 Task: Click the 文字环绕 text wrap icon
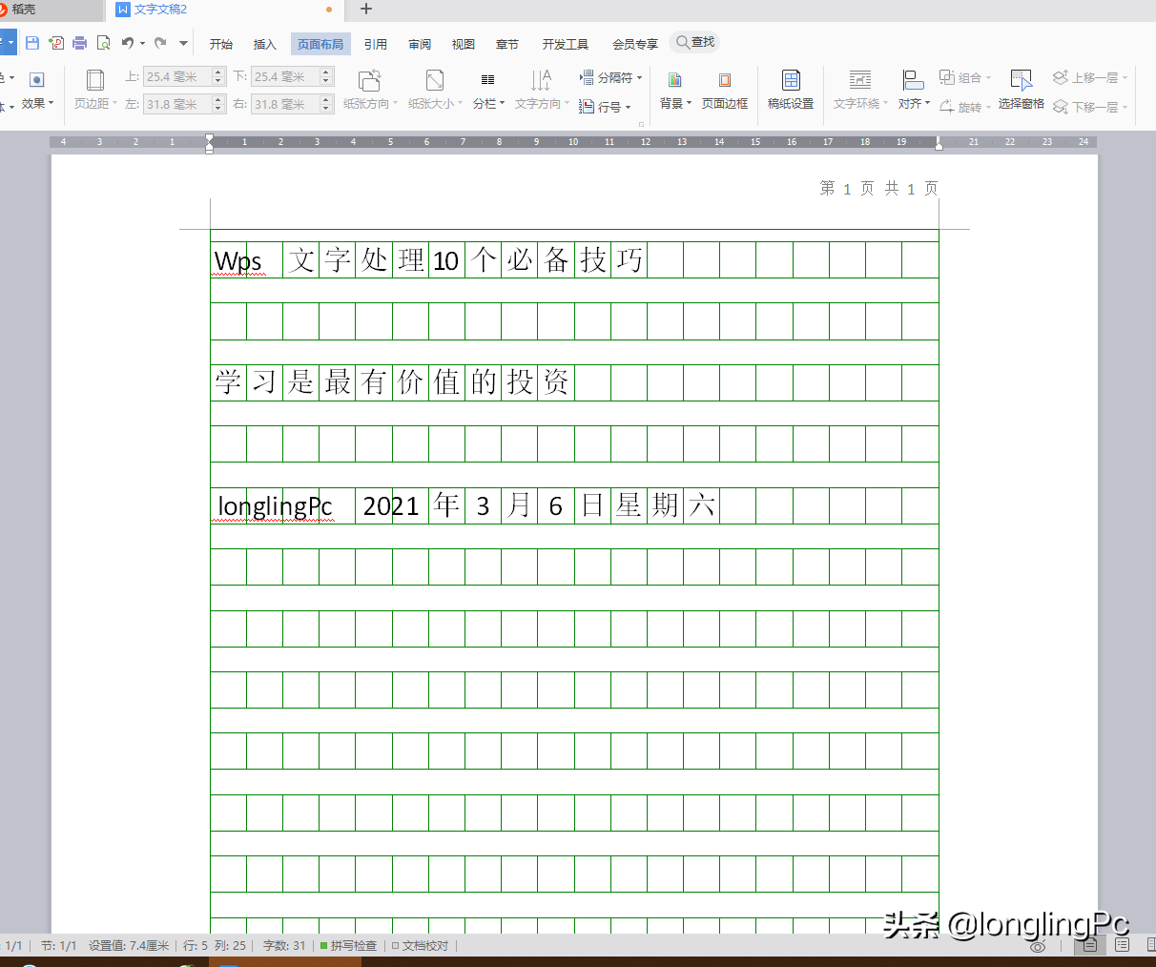tap(859, 80)
